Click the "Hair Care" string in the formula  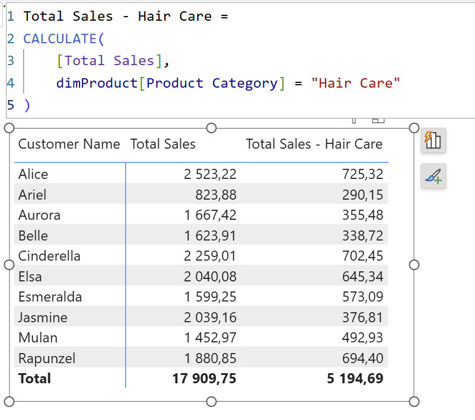click(x=356, y=83)
